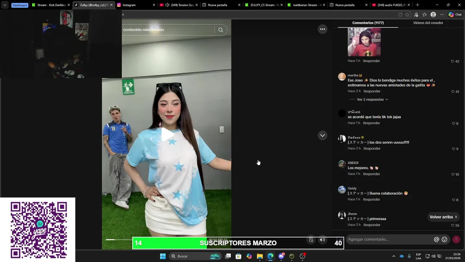The width and height of the screenshot is (465, 262).
Task: Go to next video with down chevron
Action: pyautogui.click(x=322, y=135)
